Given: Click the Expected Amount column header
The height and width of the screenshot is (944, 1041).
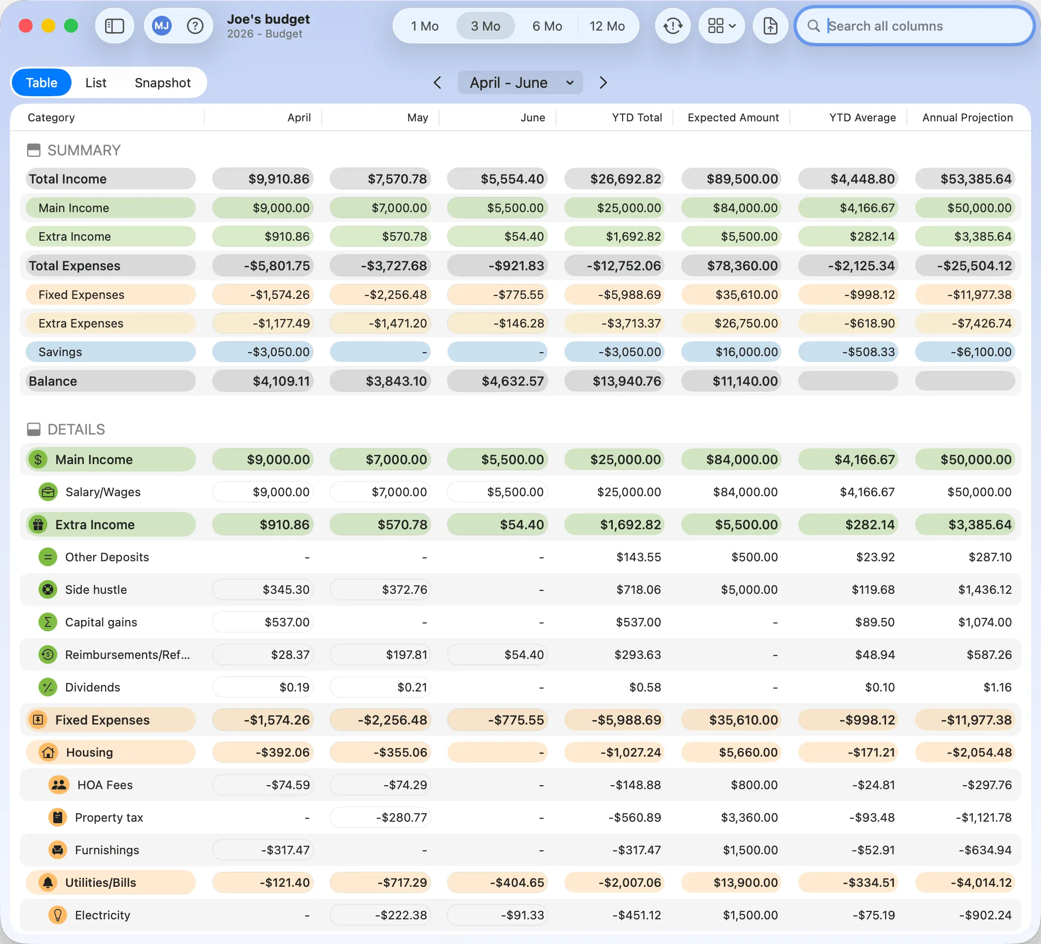Looking at the screenshot, I should point(733,117).
